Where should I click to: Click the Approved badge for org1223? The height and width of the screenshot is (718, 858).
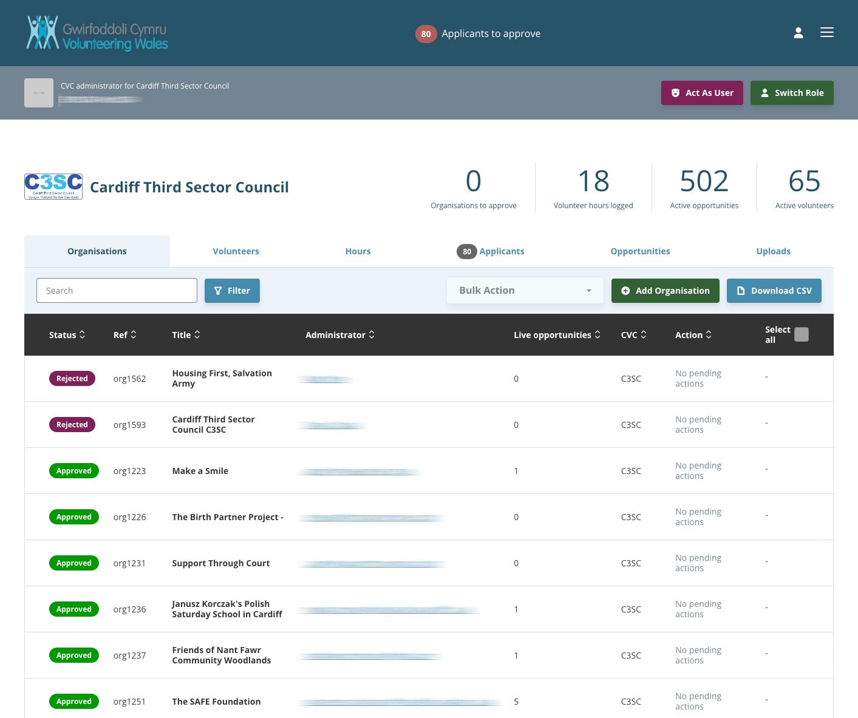tap(74, 471)
